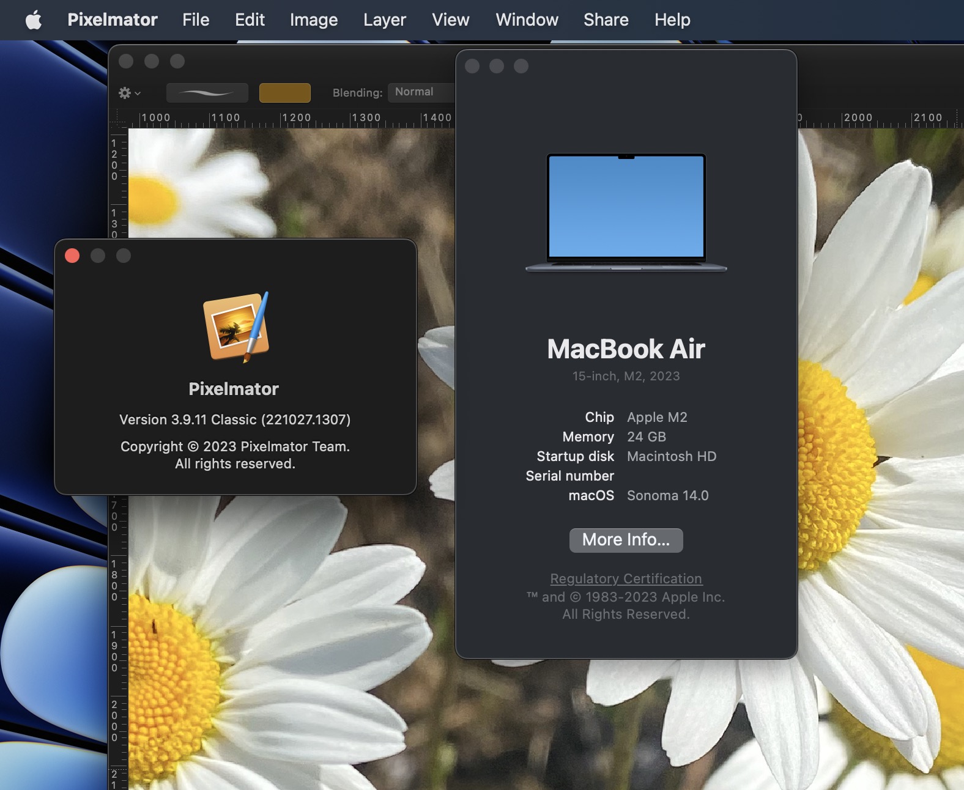The width and height of the screenshot is (964, 790).
Task: Open the File menu
Action: pyautogui.click(x=196, y=20)
